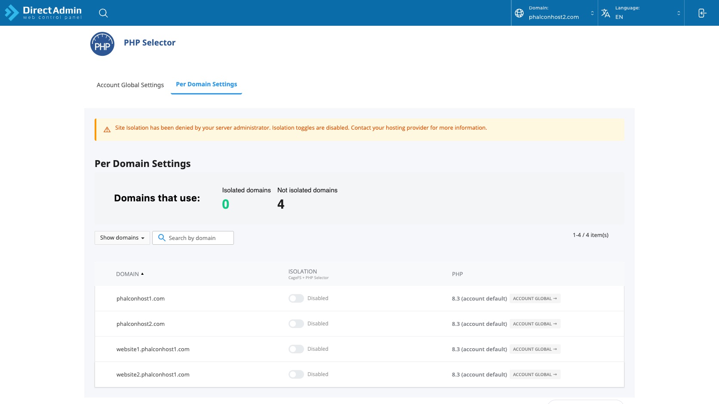Click the Site Isolation denied warning message
This screenshot has width=719, height=404.
pyautogui.click(x=301, y=128)
